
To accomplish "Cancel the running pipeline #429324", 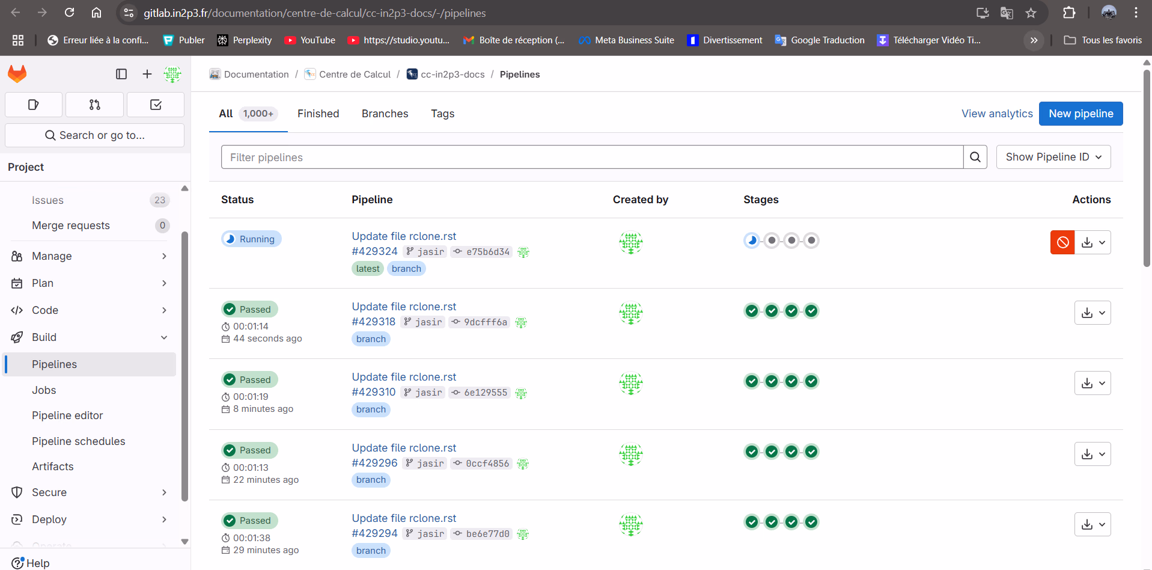I will pos(1062,242).
